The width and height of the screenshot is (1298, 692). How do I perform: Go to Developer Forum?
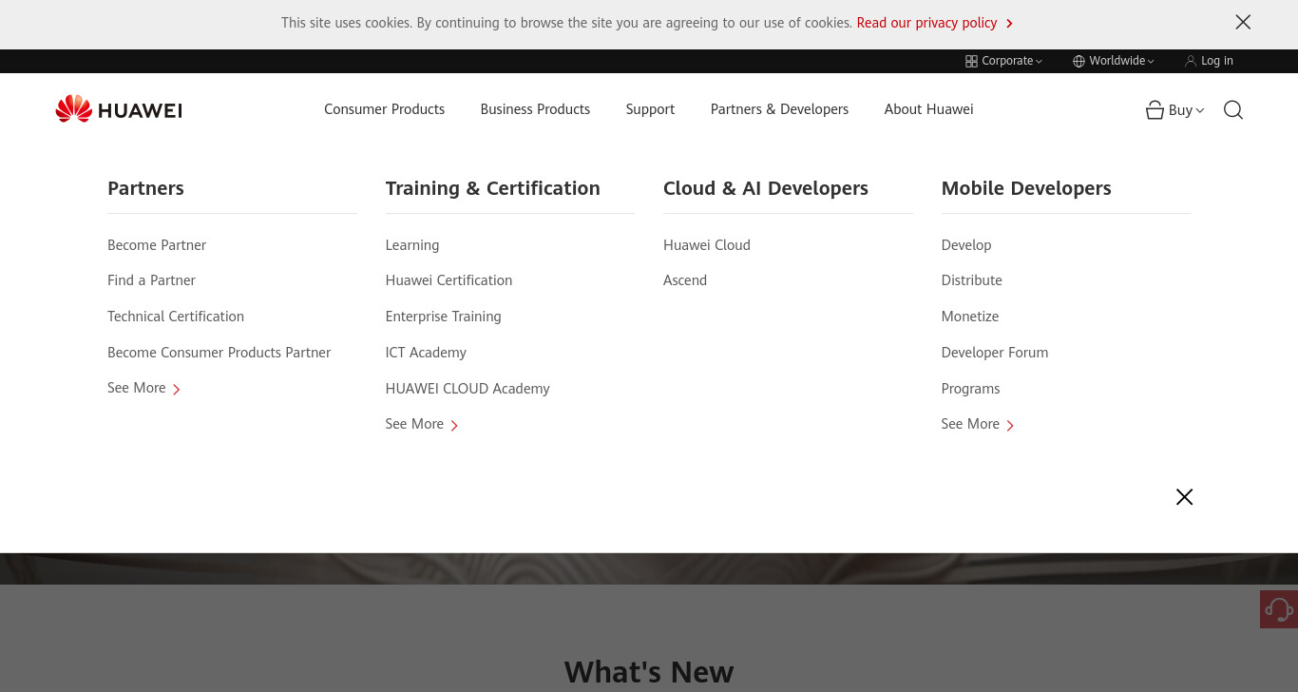point(995,353)
